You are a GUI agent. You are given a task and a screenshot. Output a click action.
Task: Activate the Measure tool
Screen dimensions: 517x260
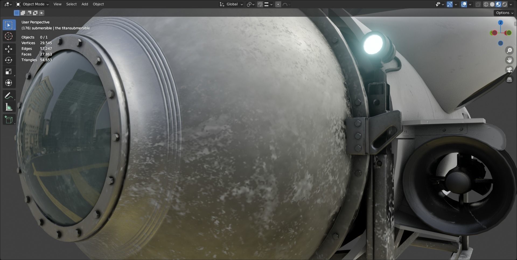[x=9, y=107]
